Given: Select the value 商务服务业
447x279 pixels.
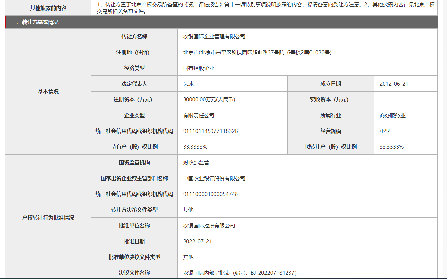Looking at the screenshot, I should click(x=392, y=116).
